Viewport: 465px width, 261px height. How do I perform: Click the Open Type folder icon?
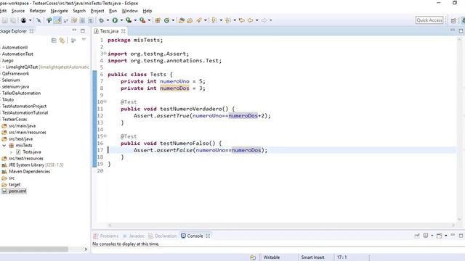181,20
